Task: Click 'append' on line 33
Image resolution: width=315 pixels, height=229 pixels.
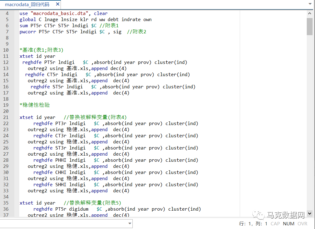Action: click(99, 191)
